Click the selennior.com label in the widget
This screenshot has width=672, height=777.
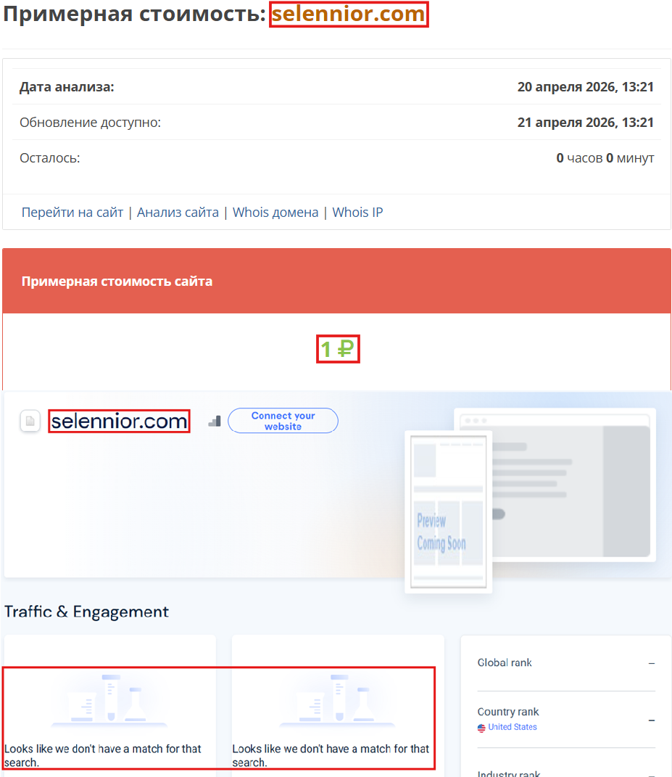click(119, 421)
